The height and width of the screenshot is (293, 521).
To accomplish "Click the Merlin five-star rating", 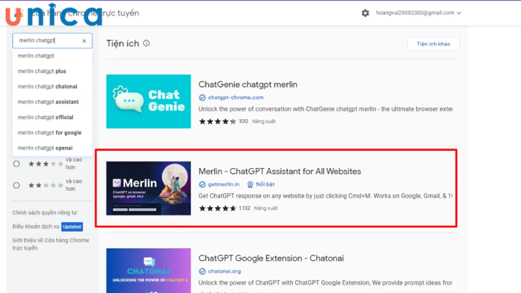I will [218, 208].
